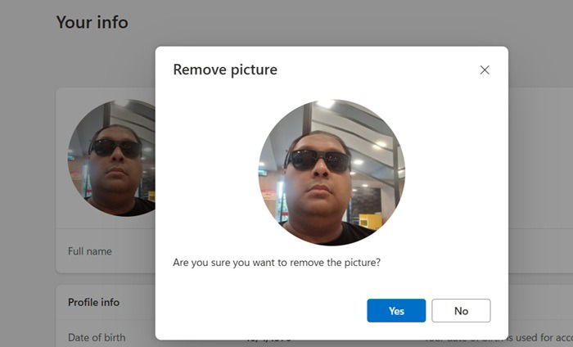Viewport: 573px width, 347px height.
Task: Click the dimmed profile photo behind dialog
Action: pos(111,158)
